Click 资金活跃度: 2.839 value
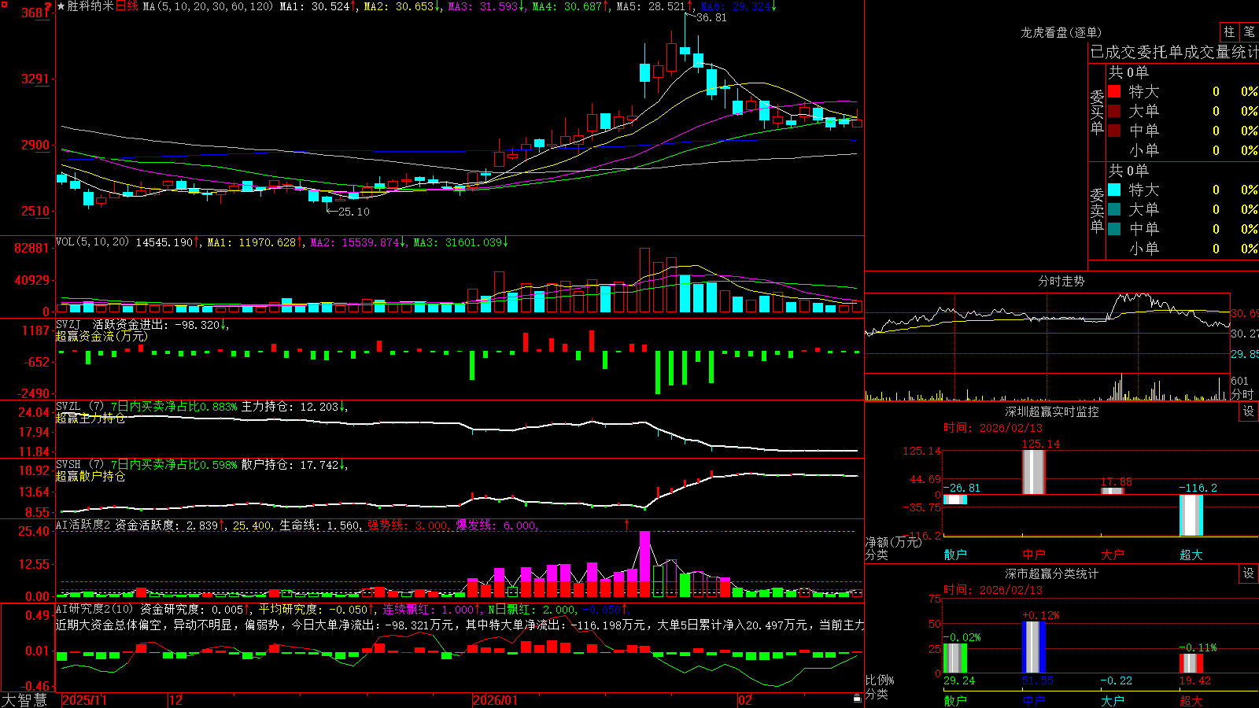 pyautogui.click(x=166, y=525)
